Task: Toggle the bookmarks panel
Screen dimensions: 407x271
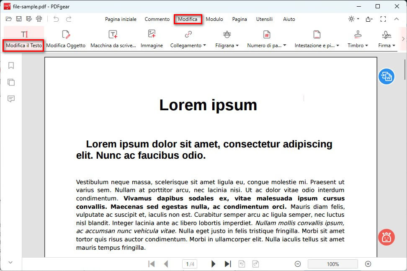Action: click(11, 66)
